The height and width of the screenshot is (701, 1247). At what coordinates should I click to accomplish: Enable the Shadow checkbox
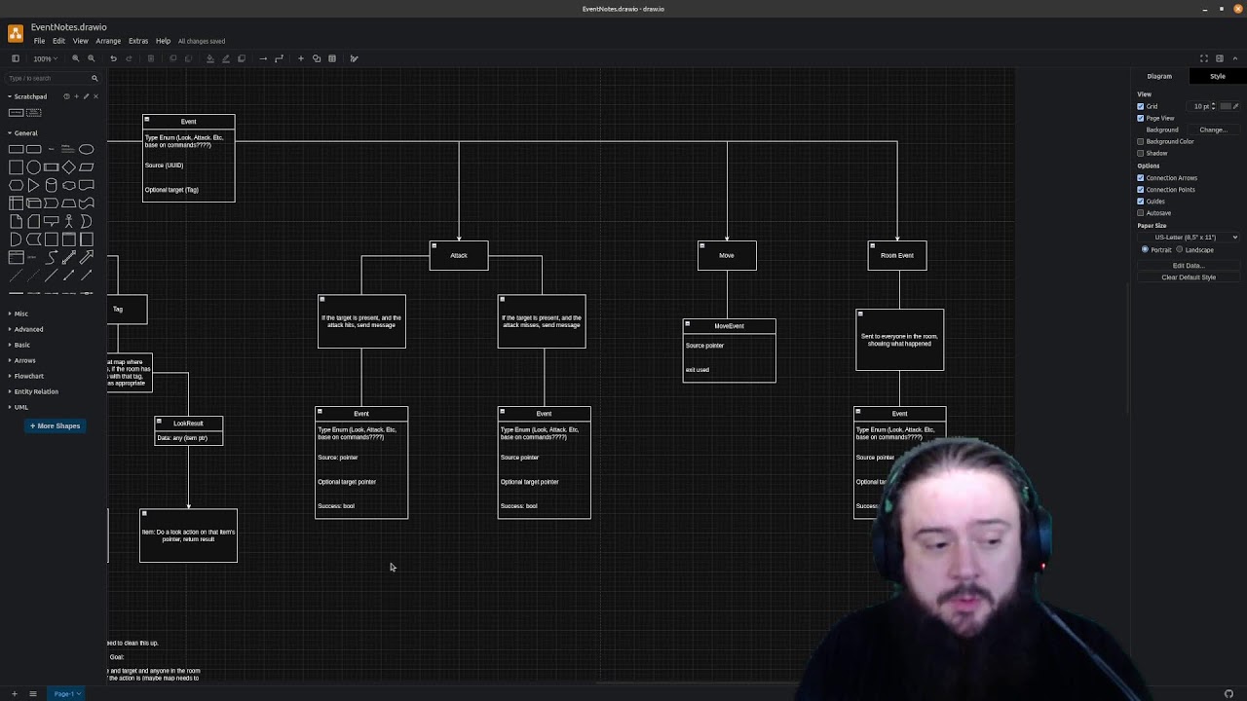coord(1141,153)
